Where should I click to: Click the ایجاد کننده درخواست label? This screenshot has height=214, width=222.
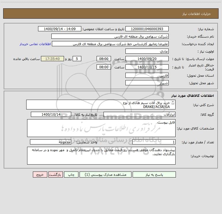click(198, 44)
